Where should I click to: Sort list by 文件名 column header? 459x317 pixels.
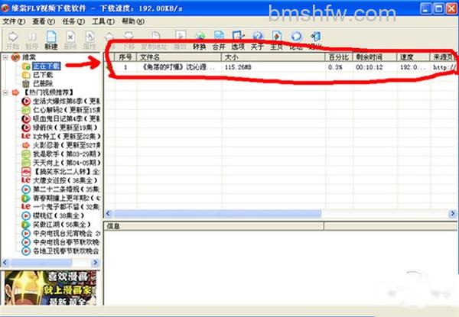[179, 57]
